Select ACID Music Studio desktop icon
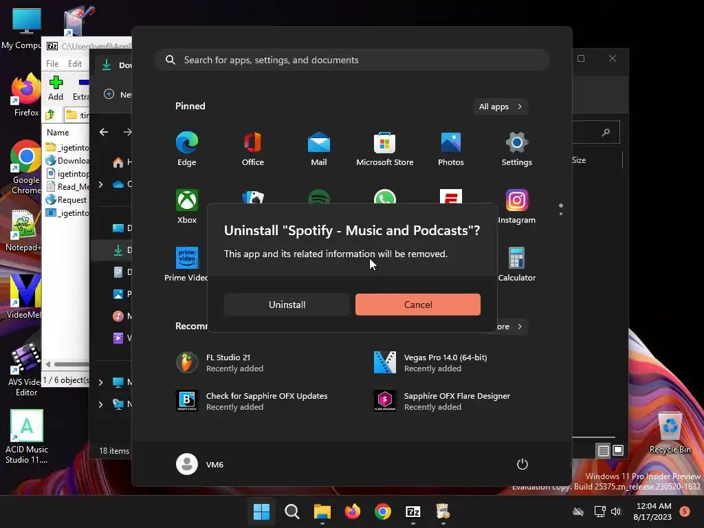Viewport: 704px width, 528px height. (27, 437)
